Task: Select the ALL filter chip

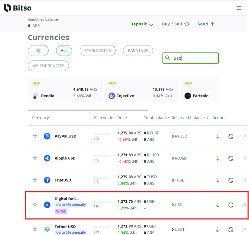Action: pyautogui.click(x=64, y=50)
